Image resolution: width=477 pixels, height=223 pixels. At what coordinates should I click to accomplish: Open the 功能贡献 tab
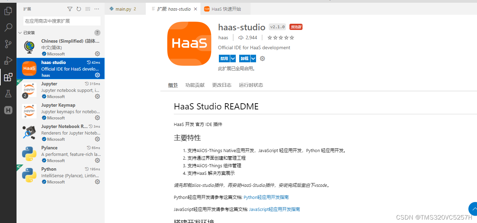coord(195,85)
